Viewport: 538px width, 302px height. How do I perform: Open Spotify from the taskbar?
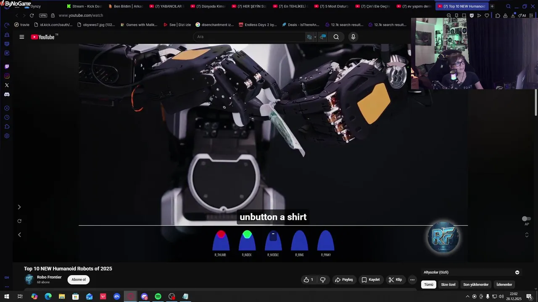point(158,297)
